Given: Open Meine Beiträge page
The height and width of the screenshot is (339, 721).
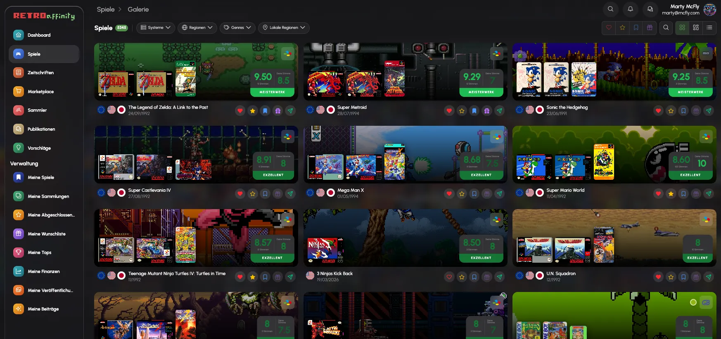Looking at the screenshot, I should click(44, 309).
